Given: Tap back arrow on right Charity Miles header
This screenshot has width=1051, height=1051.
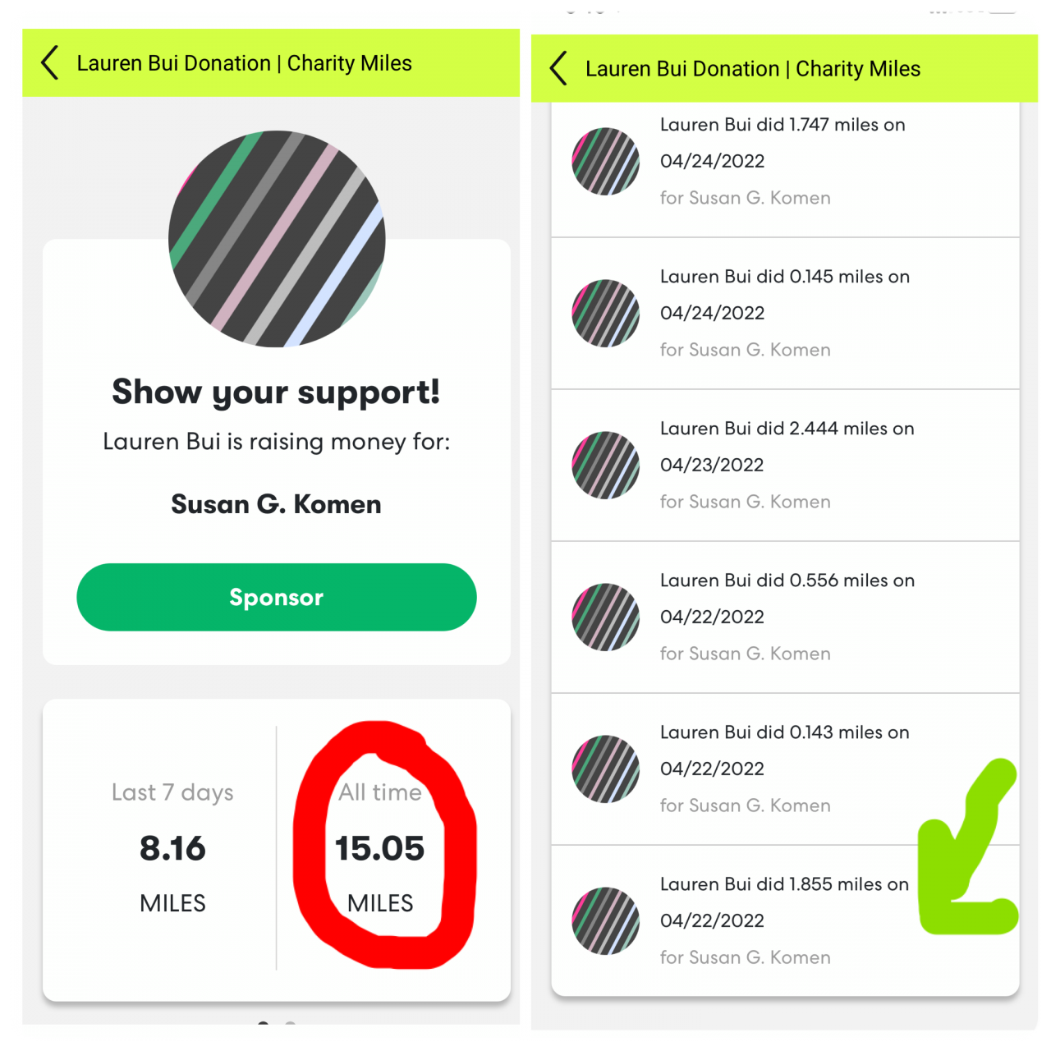Looking at the screenshot, I should (559, 69).
